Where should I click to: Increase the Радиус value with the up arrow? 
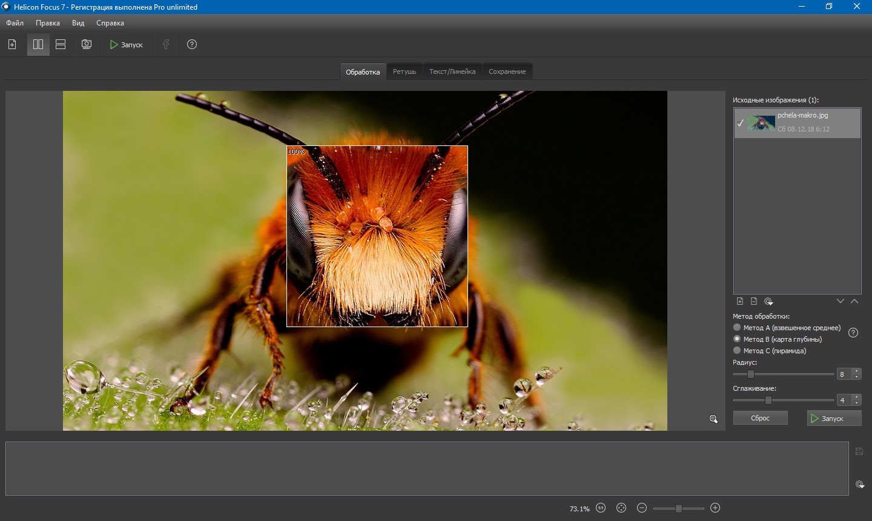coord(856,371)
